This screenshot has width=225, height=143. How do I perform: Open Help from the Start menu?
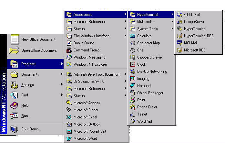36,105
